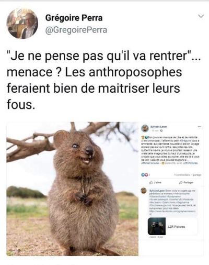Open the LZR Pictures preview thumbnail
209x265 pixels.
(157, 226)
